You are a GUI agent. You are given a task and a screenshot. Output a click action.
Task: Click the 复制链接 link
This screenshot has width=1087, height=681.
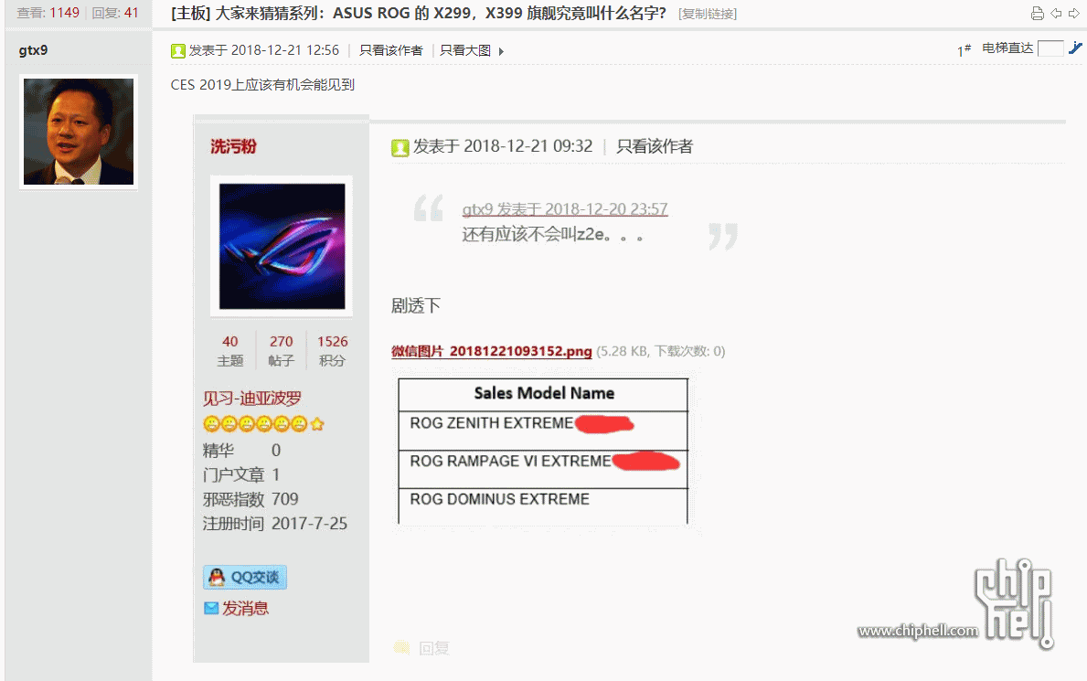[x=707, y=14]
